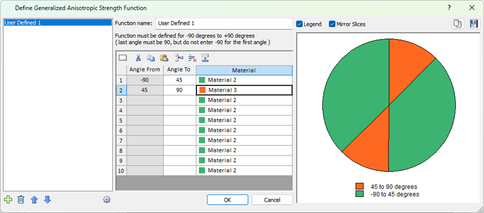Select row header number 10
484x213 pixels.
[x=121, y=170]
